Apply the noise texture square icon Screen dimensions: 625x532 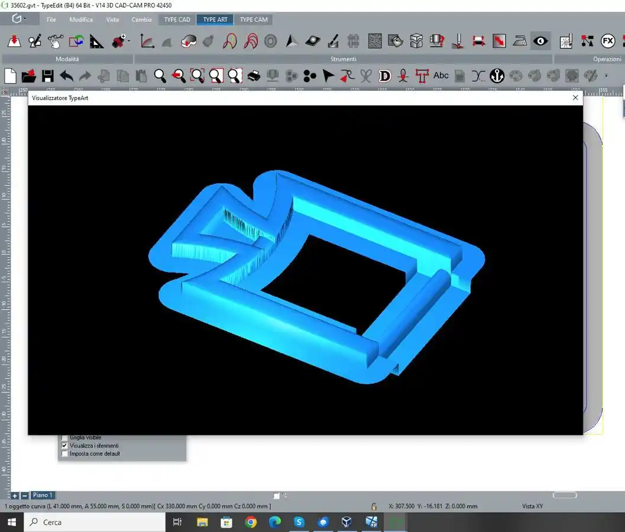click(x=375, y=41)
